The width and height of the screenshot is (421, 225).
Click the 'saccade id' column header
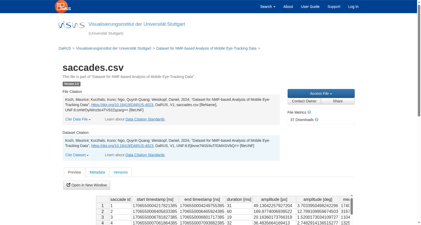click(x=120, y=199)
